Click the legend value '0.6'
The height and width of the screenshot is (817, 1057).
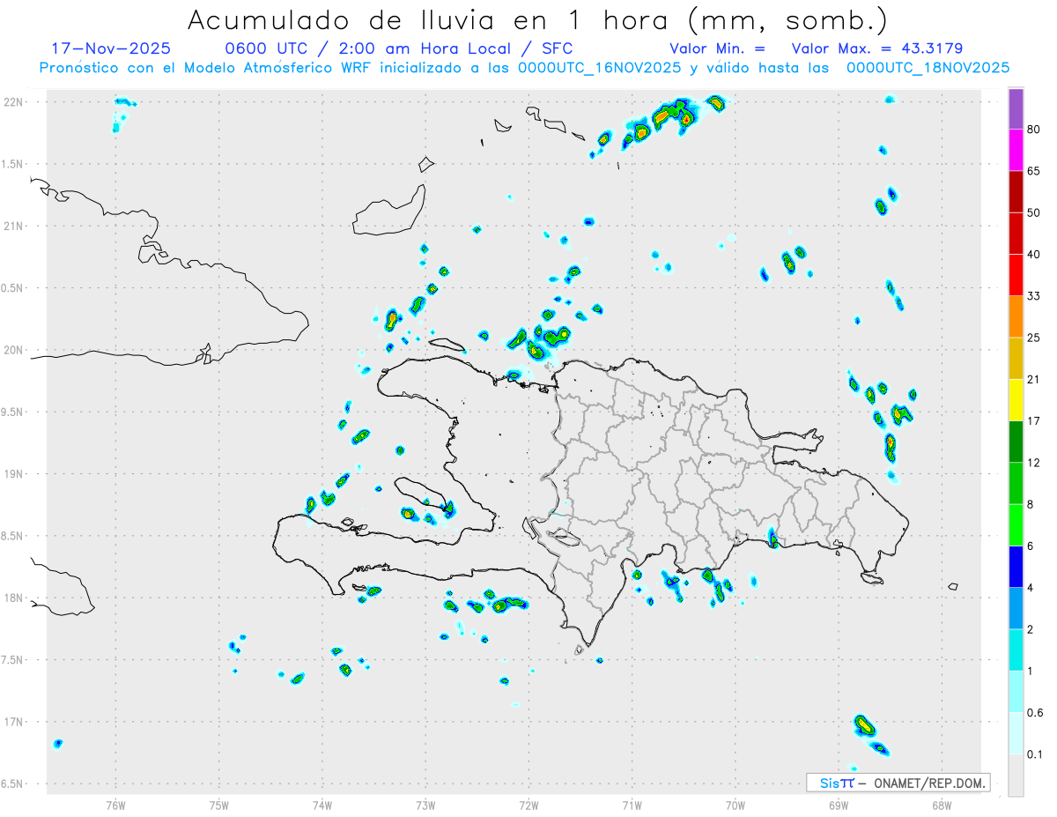(1036, 712)
